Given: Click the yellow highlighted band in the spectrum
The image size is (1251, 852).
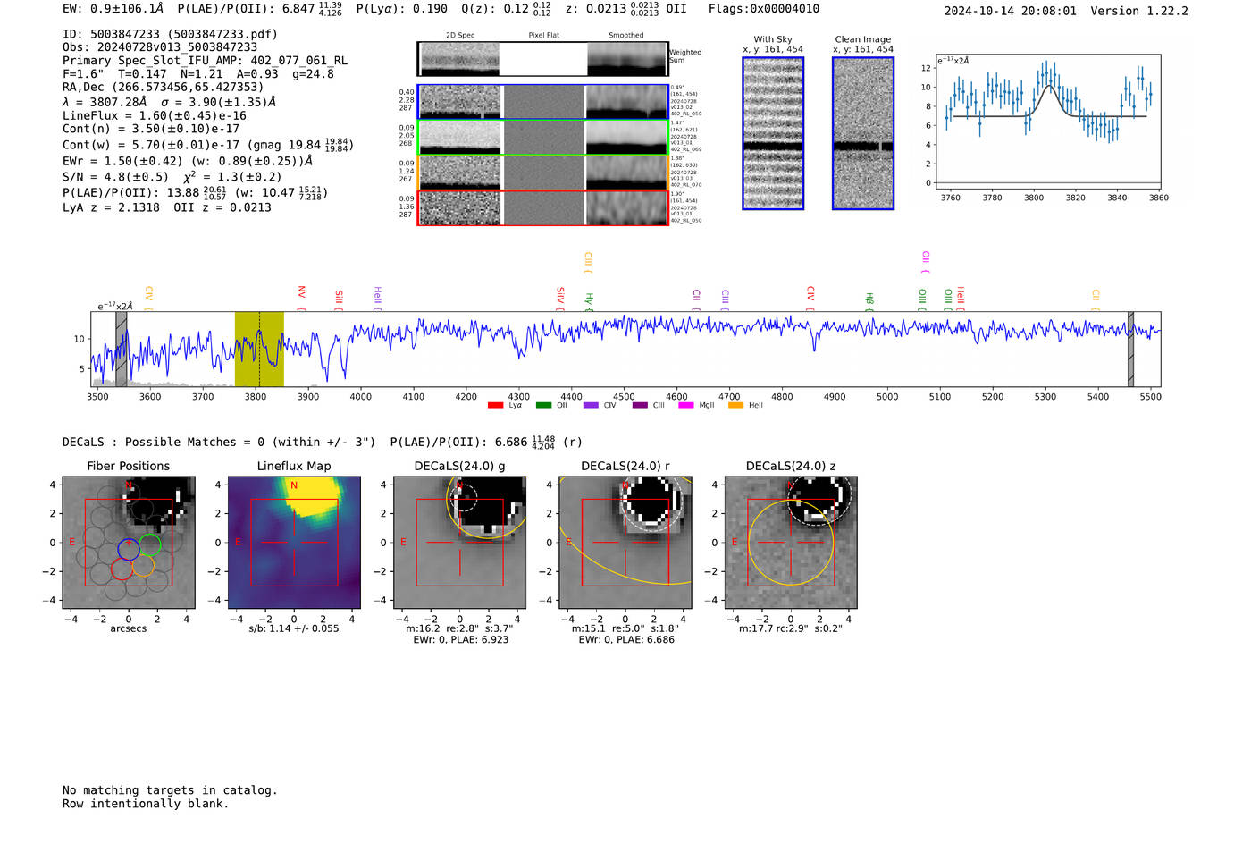Looking at the screenshot, I should coord(259,349).
